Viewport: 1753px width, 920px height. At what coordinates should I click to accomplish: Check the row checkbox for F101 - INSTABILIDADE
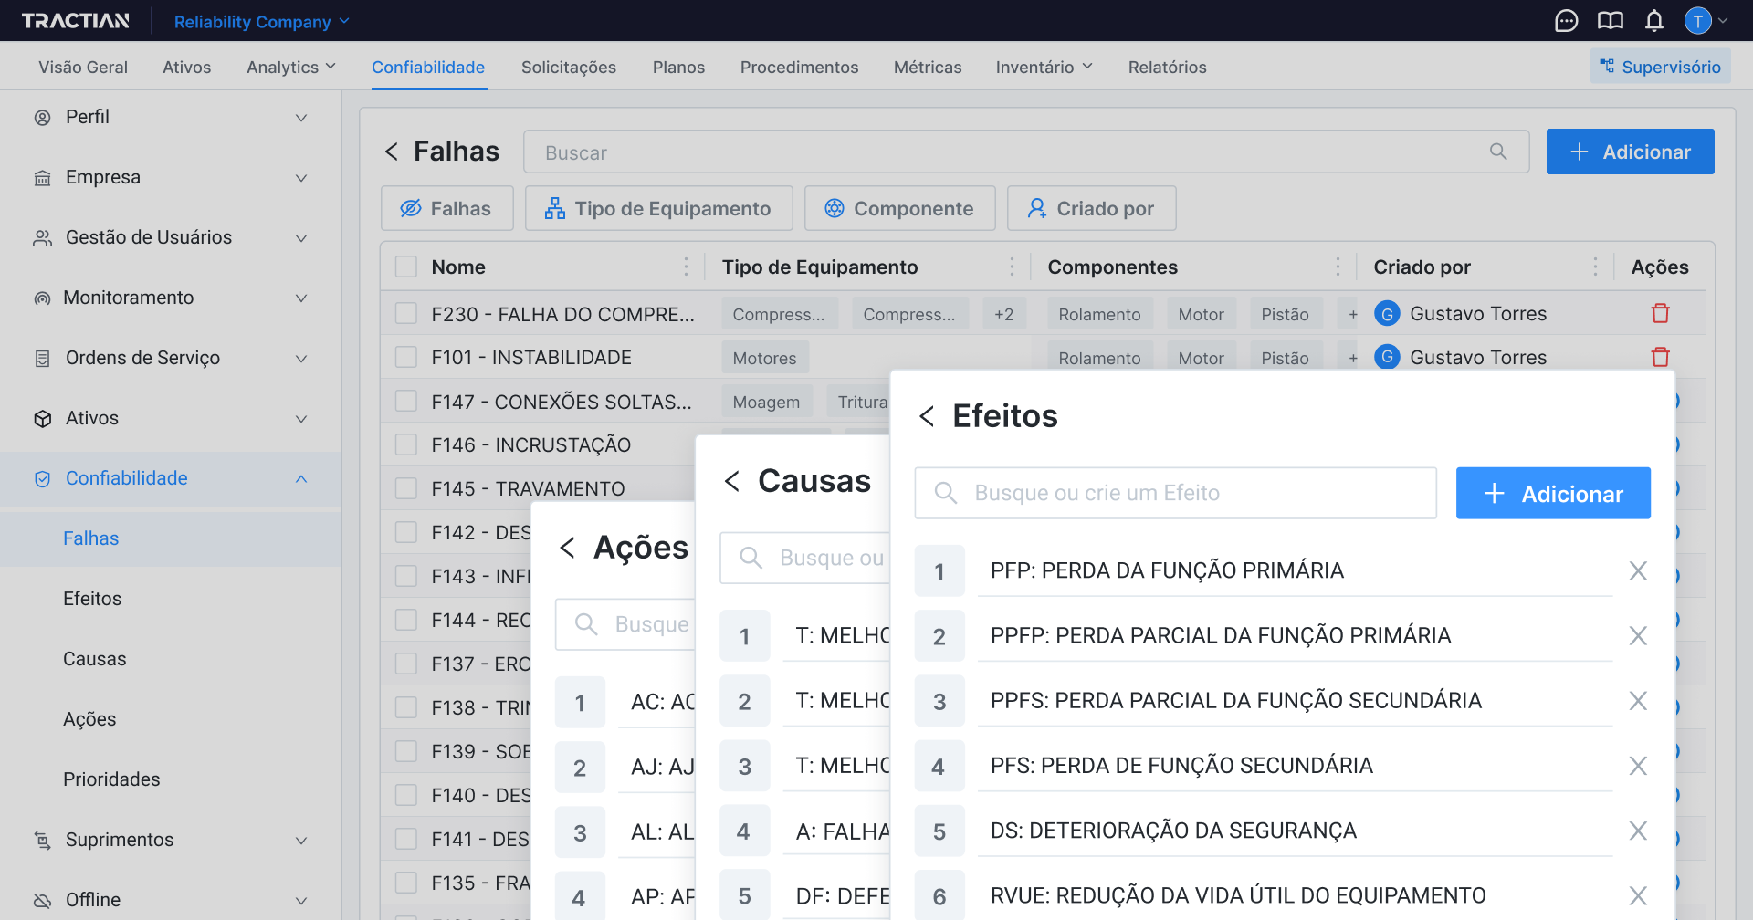point(405,357)
